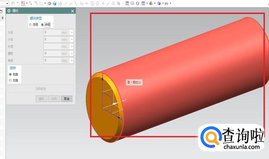Click the wavy curve snap icon in toolbar
This screenshot has width=269, height=159.
click(76, 4)
